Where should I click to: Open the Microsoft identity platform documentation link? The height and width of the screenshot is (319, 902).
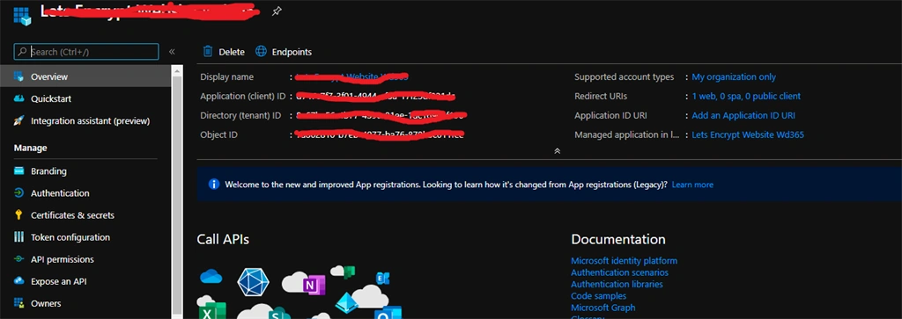click(x=624, y=260)
